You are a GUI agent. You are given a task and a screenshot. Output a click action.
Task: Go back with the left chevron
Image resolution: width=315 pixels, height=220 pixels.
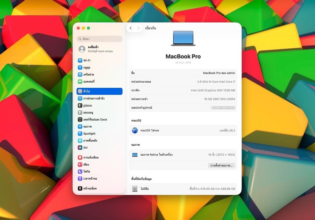point(131,28)
